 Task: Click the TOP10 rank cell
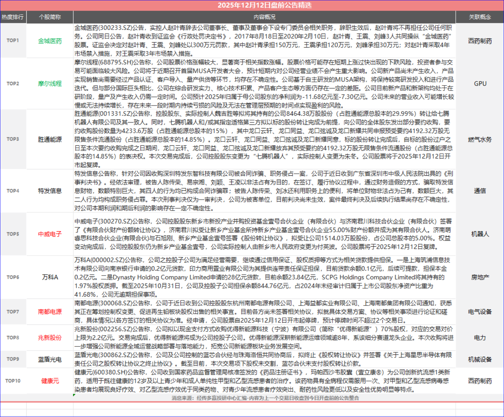click(13, 381)
